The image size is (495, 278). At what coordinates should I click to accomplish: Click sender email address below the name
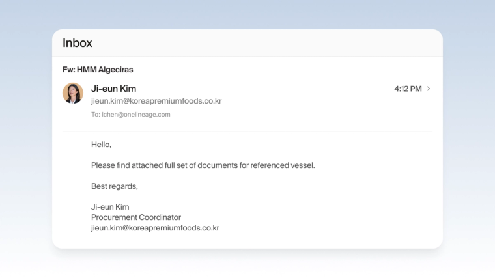156,101
